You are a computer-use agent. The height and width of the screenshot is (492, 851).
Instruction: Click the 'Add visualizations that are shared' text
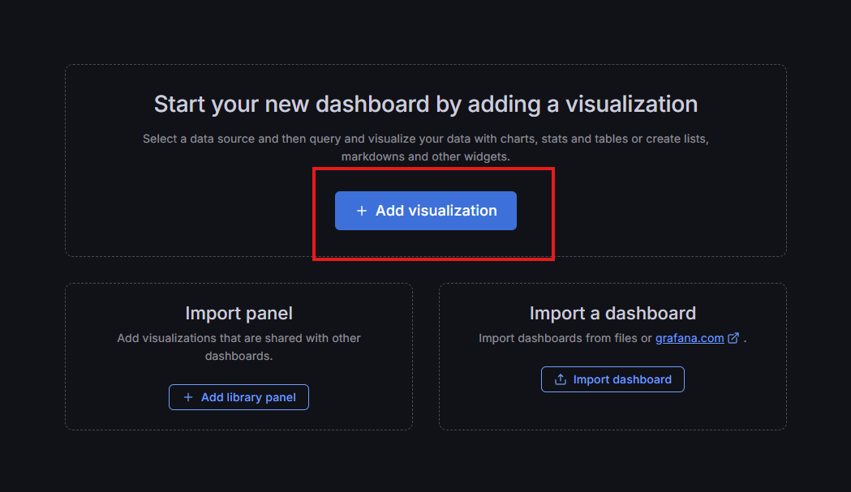click(x=239, y=338)
